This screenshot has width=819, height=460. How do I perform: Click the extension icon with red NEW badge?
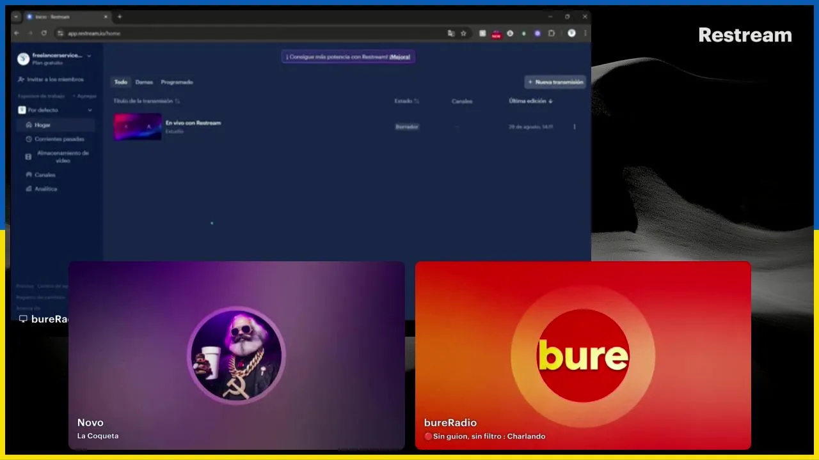point(496,34)
